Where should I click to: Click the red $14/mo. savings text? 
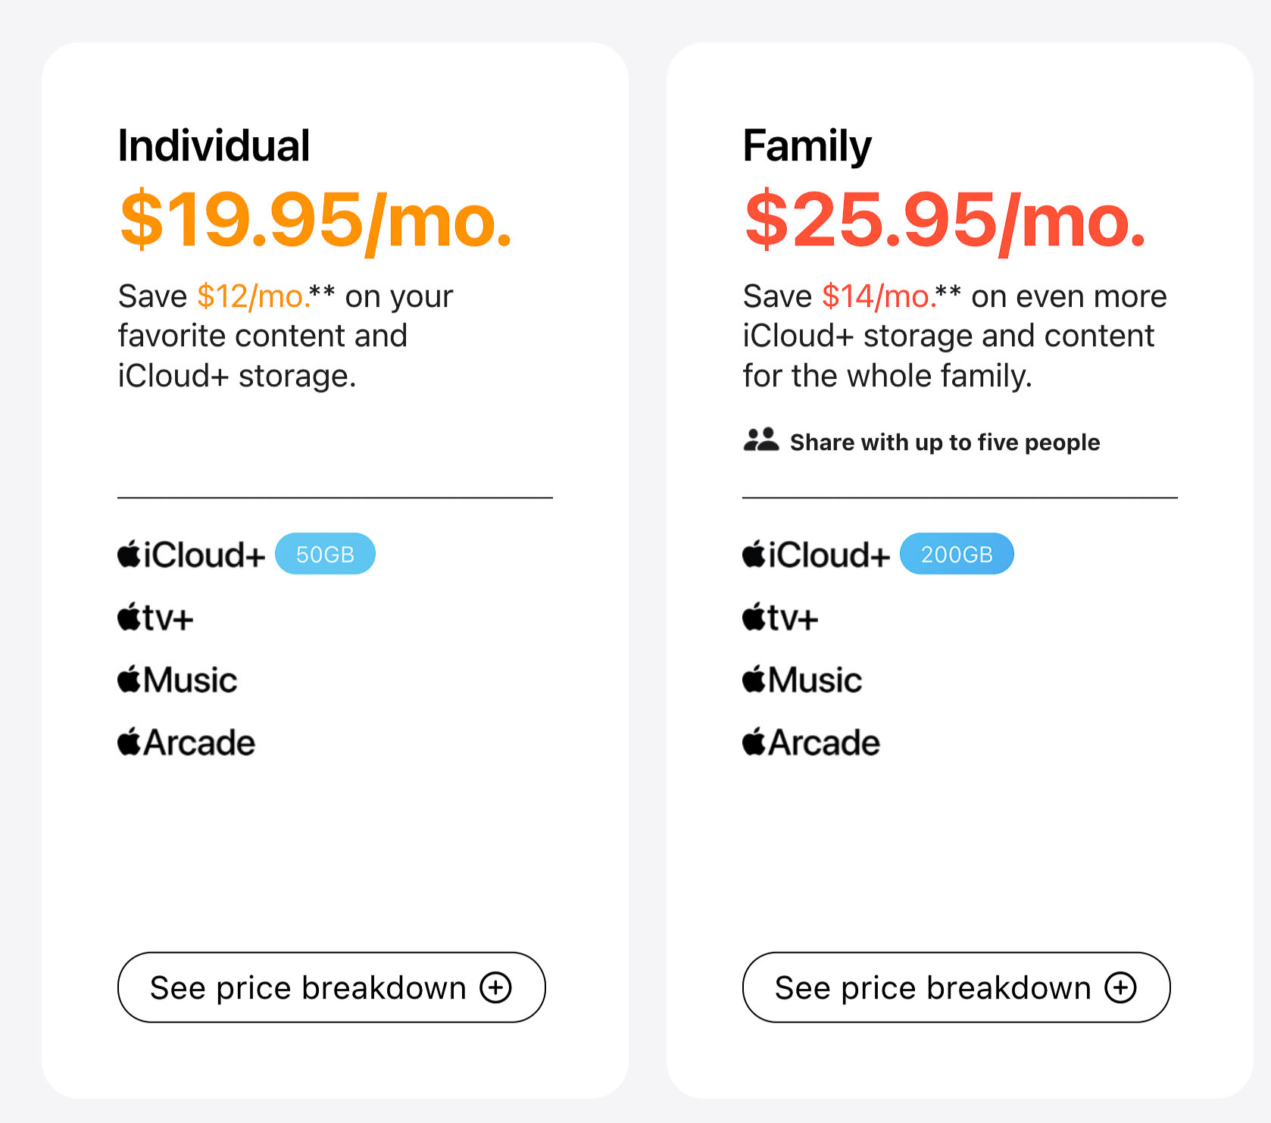pos(879,296)
